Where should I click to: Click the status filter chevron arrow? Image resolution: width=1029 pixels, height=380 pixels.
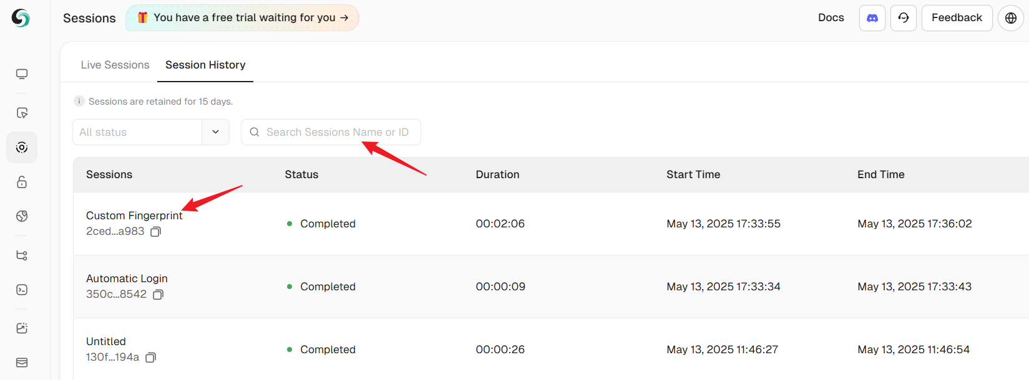point(215,132)
